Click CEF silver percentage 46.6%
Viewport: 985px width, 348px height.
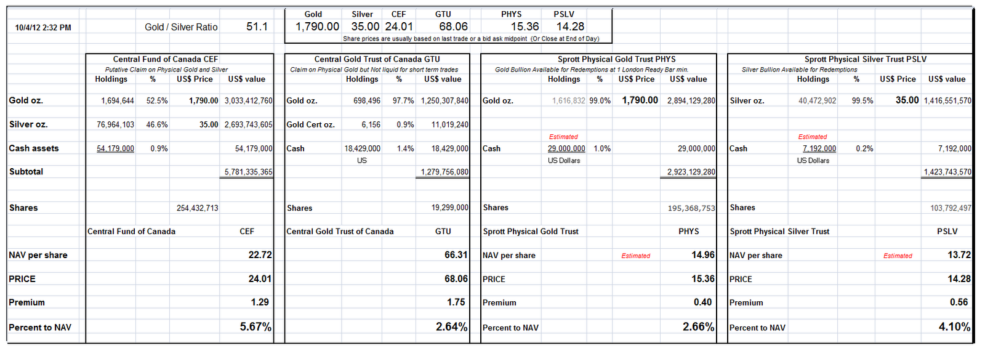[157, 124]
